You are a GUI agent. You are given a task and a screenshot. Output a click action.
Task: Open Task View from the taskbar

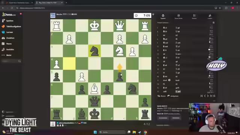tap(129, 132)
